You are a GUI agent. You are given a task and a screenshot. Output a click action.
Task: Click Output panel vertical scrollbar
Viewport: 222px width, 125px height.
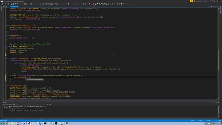point(218,111)
